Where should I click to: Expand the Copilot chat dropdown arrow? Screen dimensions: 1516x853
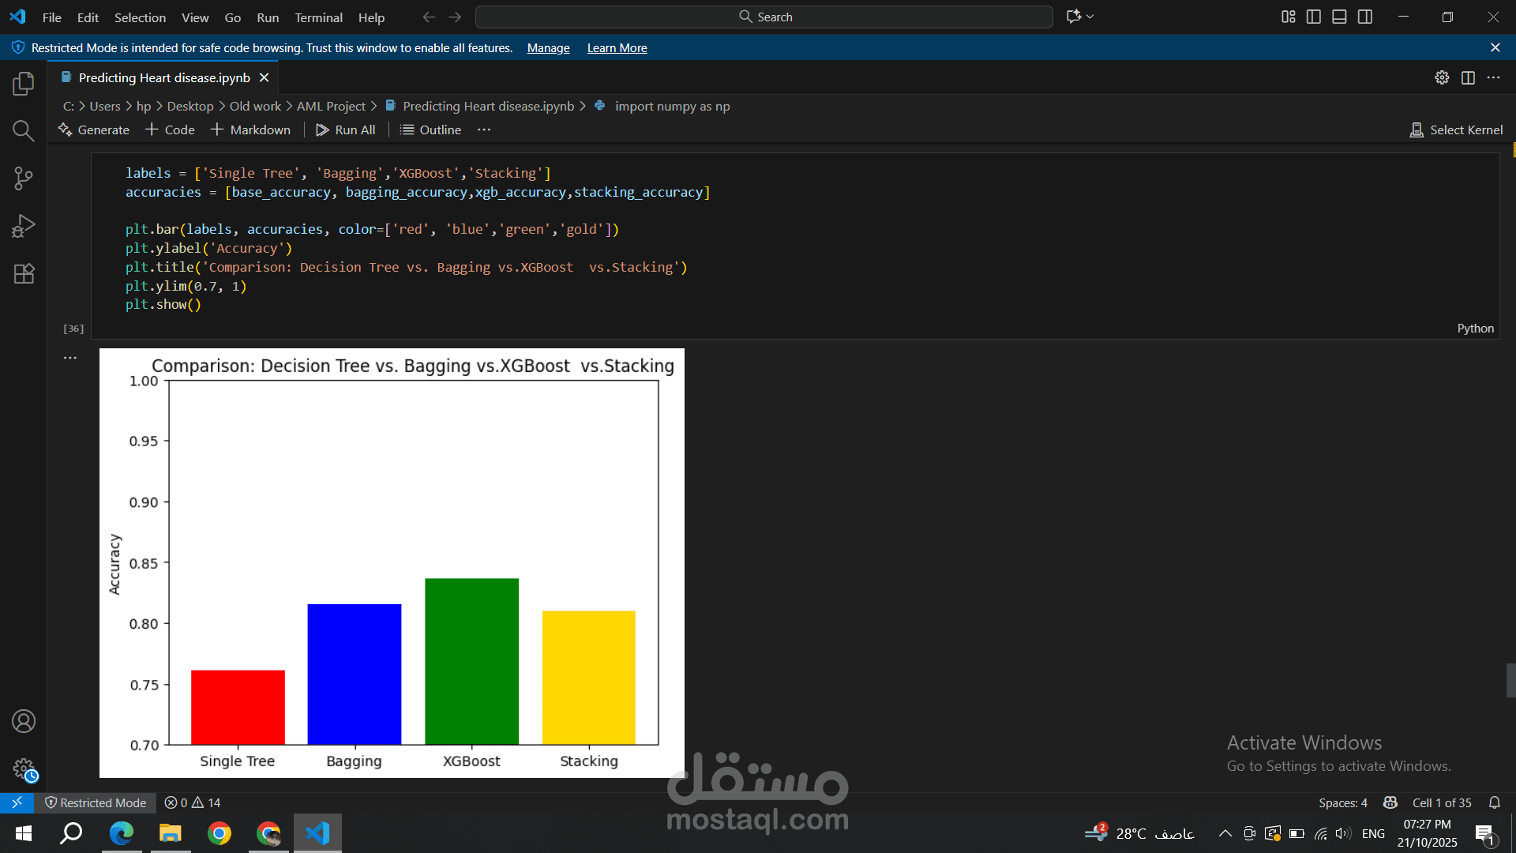1090,17
